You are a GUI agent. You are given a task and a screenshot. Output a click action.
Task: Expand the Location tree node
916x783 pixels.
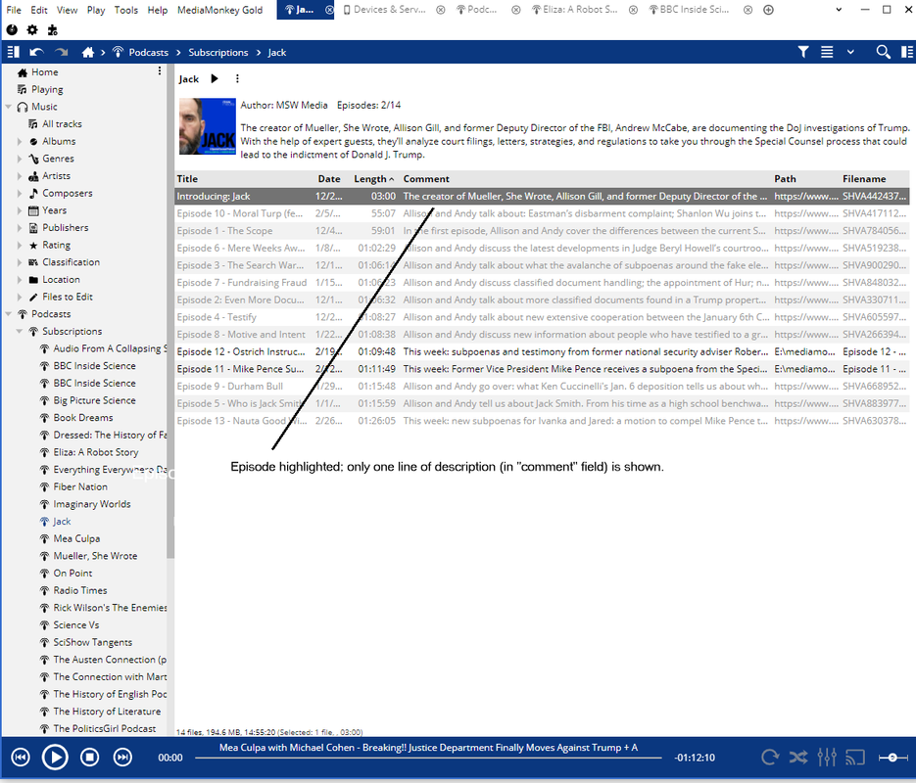20,280
